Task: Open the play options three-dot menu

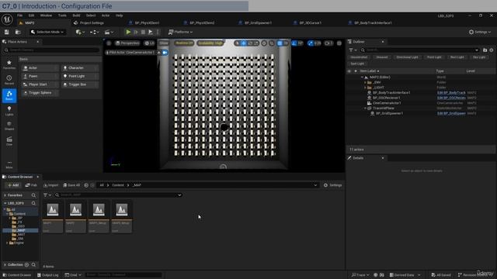Action: coord(158,32)
